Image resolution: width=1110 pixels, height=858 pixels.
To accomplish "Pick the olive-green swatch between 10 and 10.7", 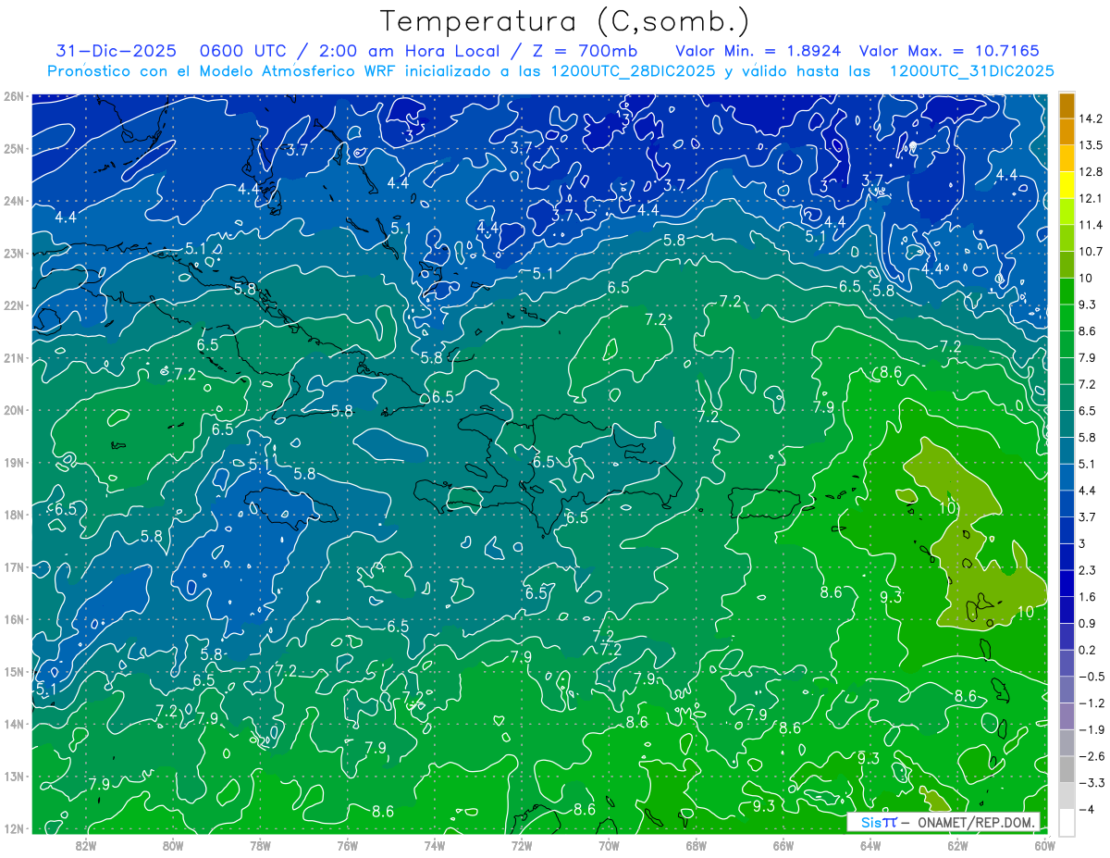I will 1067,265.
